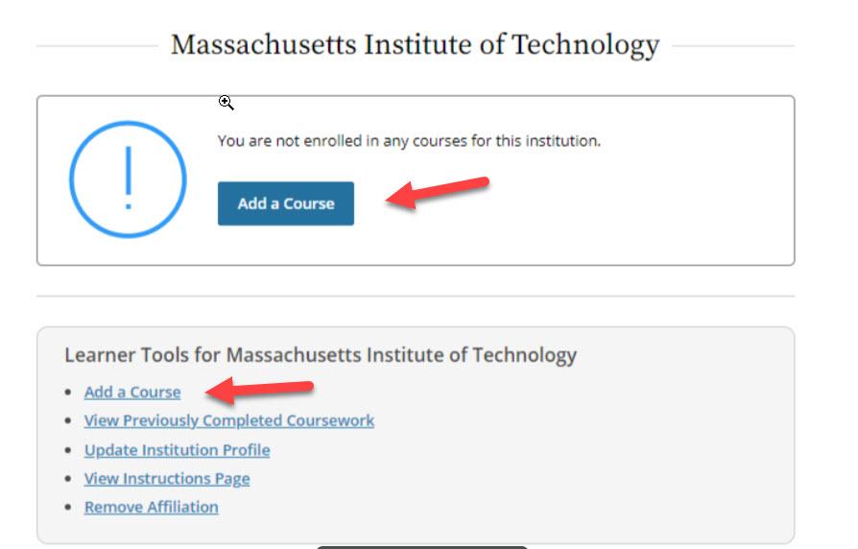This screenshot has height=549, width=858.
Task: Select the Update Institution Profile link
Action: tap(178, 450)
